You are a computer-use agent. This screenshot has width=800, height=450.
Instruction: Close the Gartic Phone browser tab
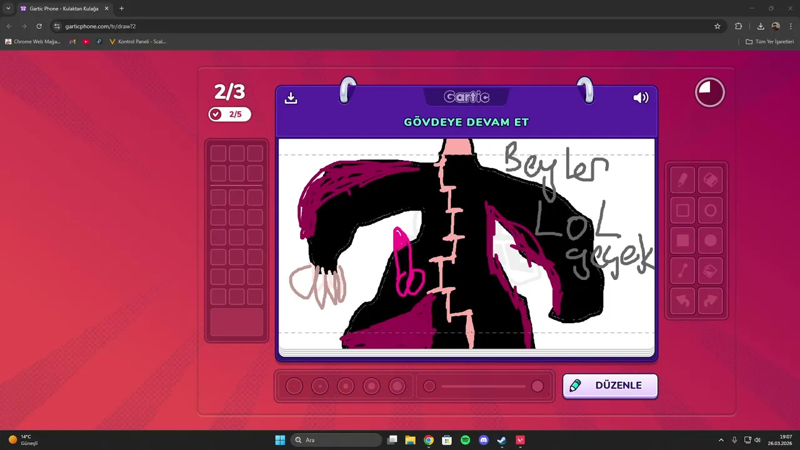pyautogui.click(x=106, y=9)
